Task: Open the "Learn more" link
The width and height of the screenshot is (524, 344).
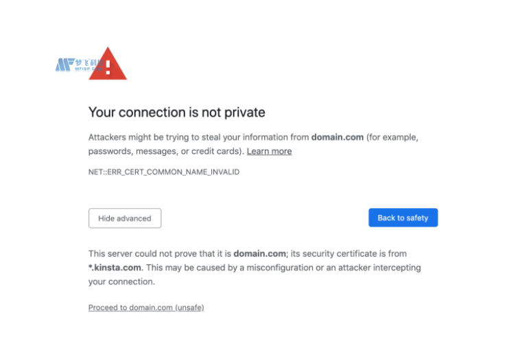Action: [269, 151]
